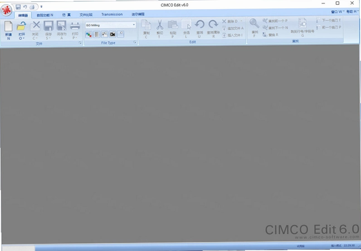The height and width of the screenshot is (251, 361).
Task: Expand the quick access toolbar customize arrow
Action: pos(41,7)
